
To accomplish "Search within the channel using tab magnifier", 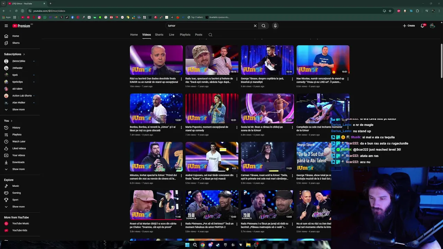I will pyautogui.click(x=210, y=35).
